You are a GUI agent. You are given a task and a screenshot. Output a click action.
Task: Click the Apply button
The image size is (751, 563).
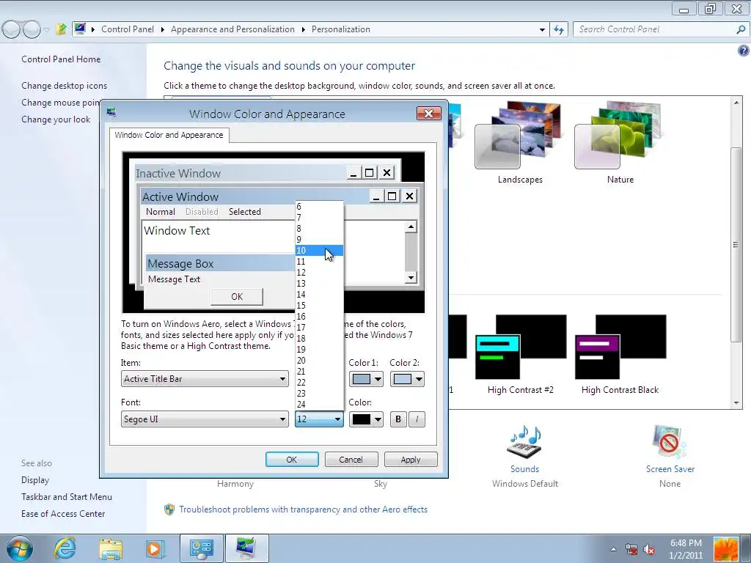tap(411, 460)
